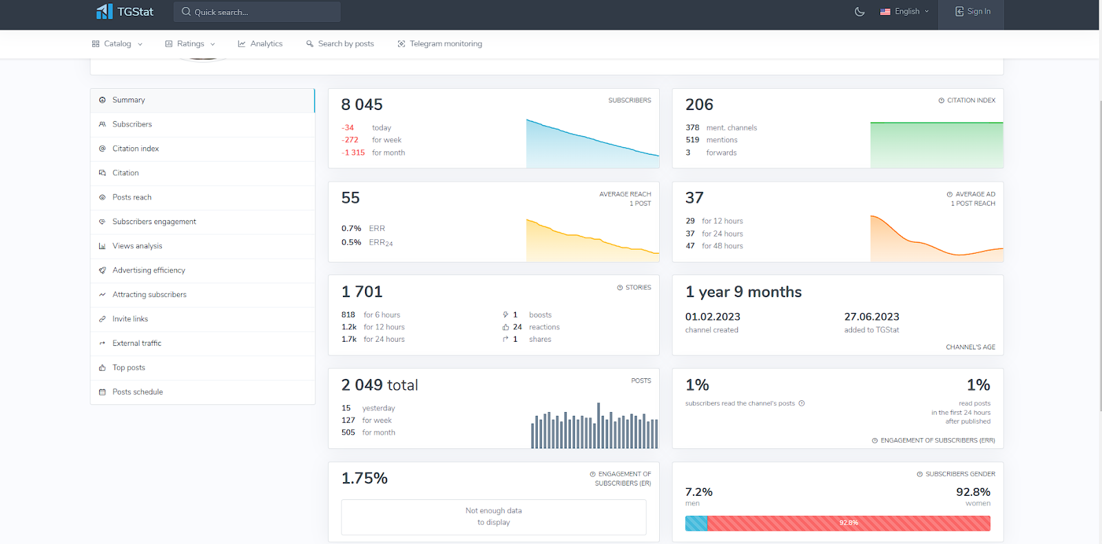1102x544 pixels.
Task: Type in the Quick search field
Action: 262,12
